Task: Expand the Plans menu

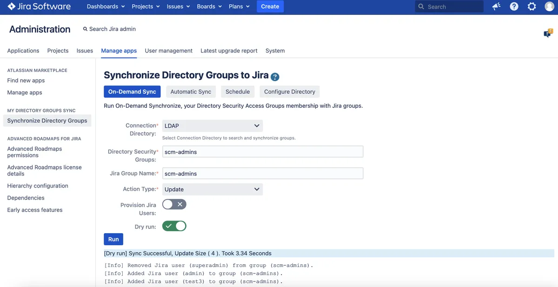Action: coord(239,7)
